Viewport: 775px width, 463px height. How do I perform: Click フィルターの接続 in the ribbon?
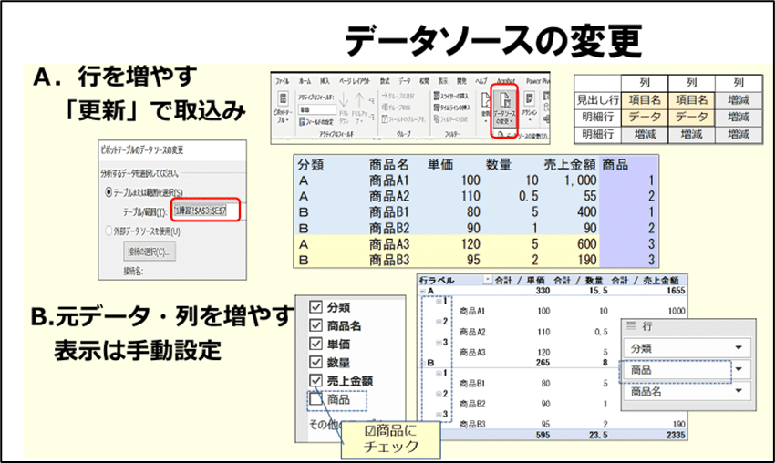[450, 119]
